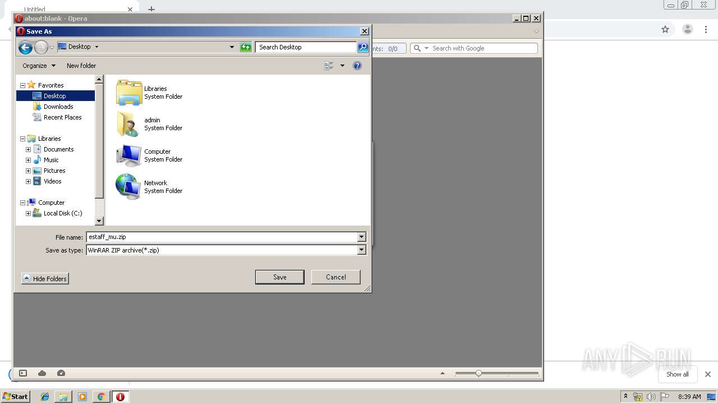The width and height of the screenshot is (718, 404).
Task: Open Windows Media Player from the taskbar
Action: [82, 397]
